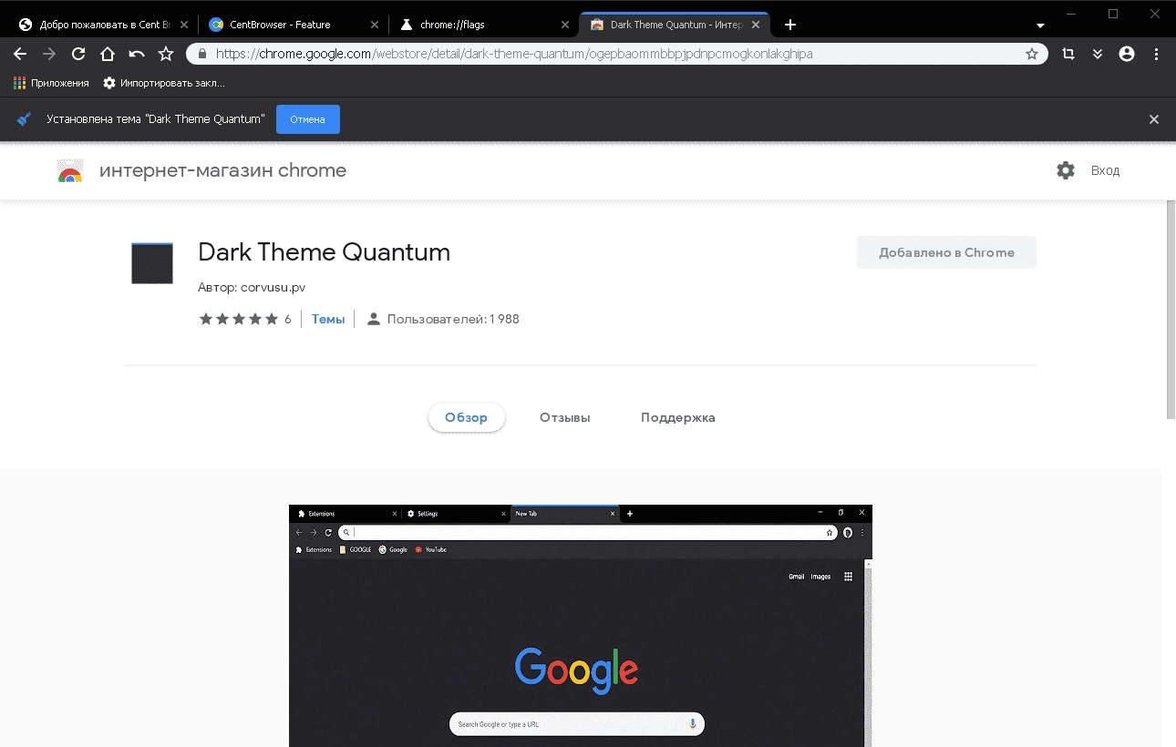Dismiss the theme installed infobar
This screenshot has height=747, width=1176.
(x=1154, y=119)
